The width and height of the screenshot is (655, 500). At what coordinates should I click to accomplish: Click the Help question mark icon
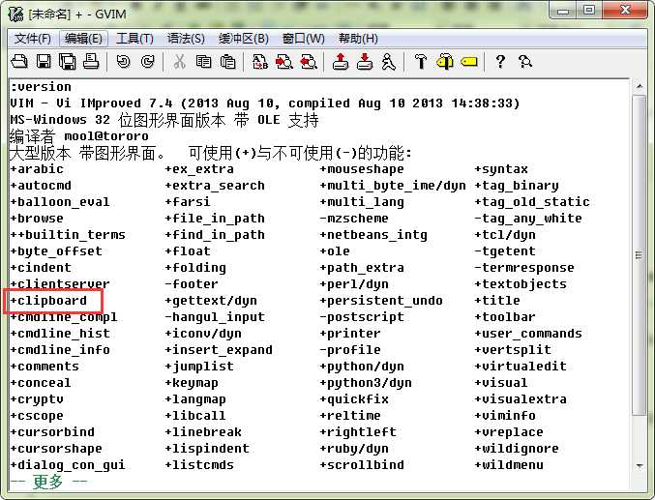point(500,62)
